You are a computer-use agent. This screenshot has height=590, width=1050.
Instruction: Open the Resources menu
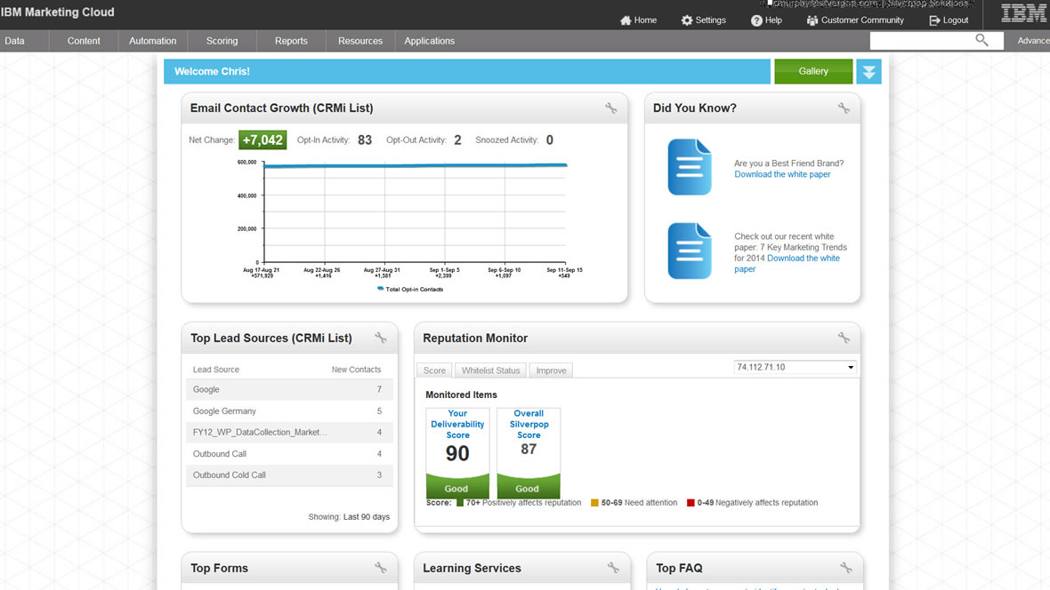(x=360, y=41)
